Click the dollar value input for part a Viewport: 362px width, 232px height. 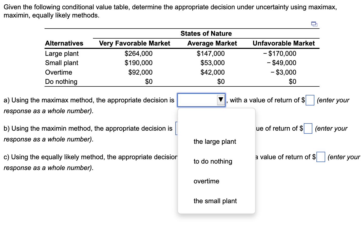click(x=309, y=100)
